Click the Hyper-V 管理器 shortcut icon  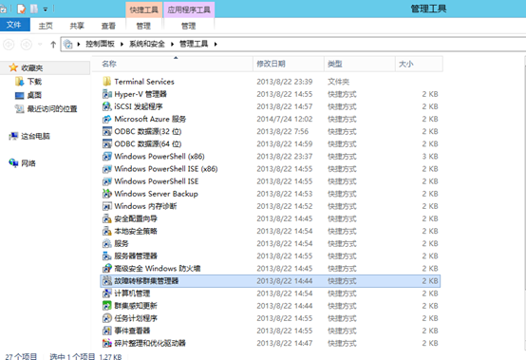pyautogui.click(x=106, y=94)
